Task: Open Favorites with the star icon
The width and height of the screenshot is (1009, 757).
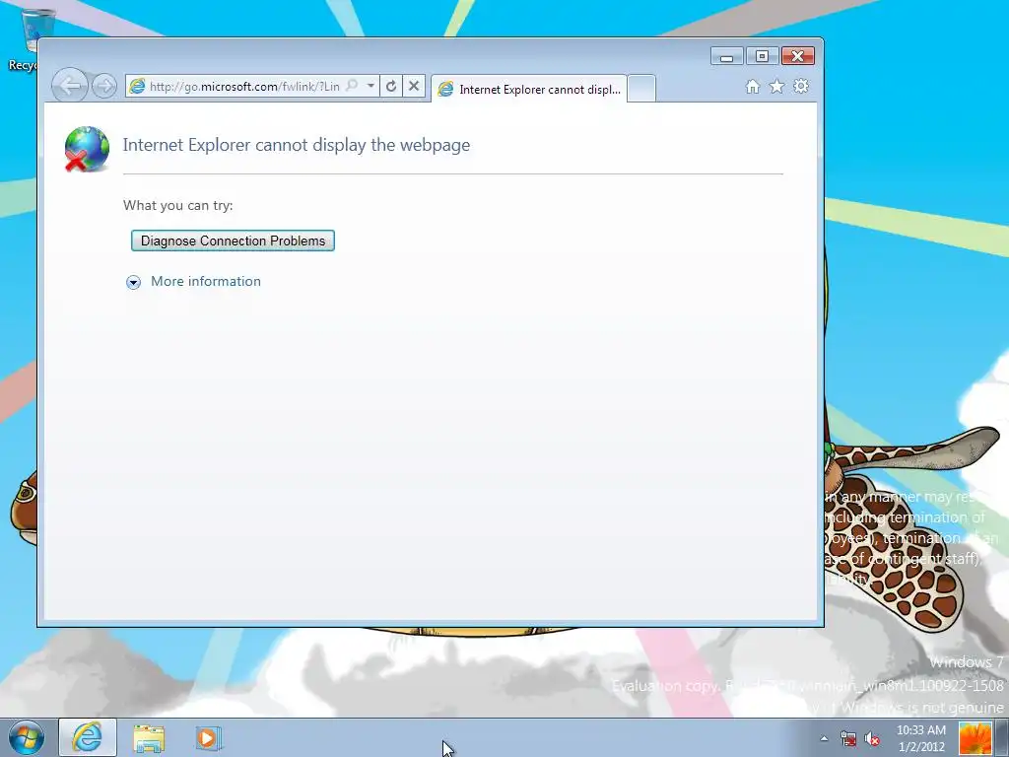Action: [776, 87]
